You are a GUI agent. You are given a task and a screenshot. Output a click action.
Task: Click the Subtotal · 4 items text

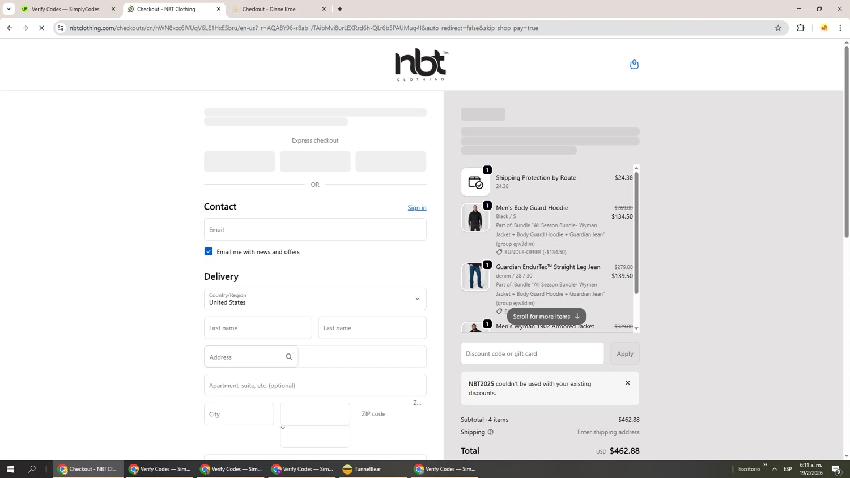pos(484,420)
